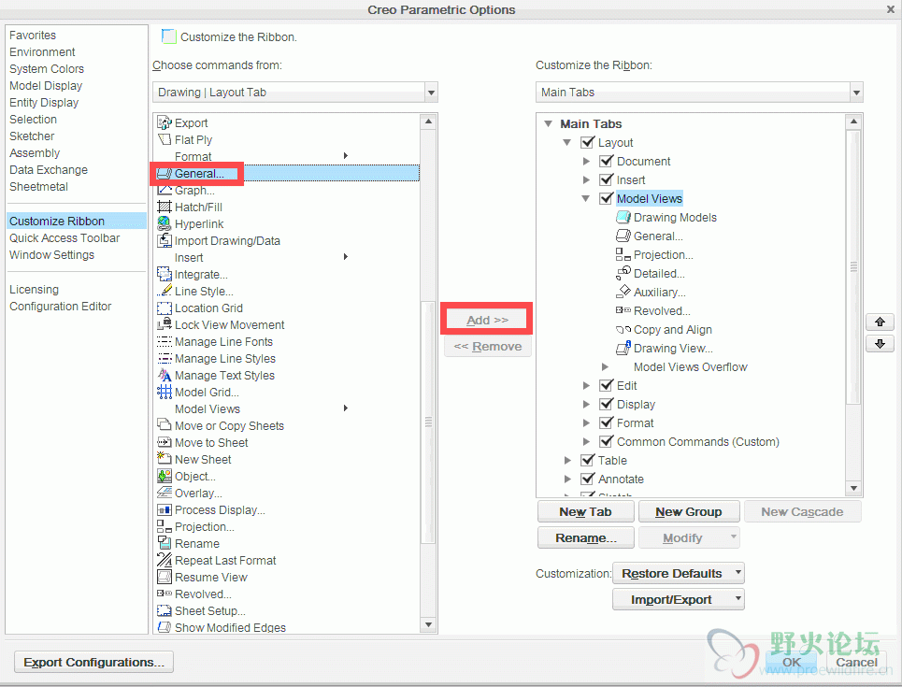The image size is (902, 687).
Task: Select the New Sheet icon
Action: tap(165, 459)
